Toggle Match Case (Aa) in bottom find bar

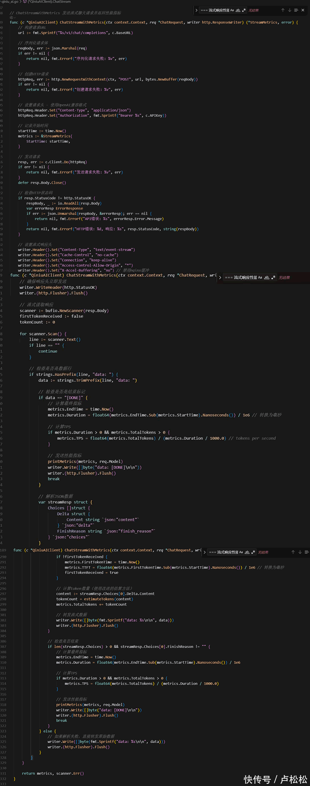pos(241,552)
